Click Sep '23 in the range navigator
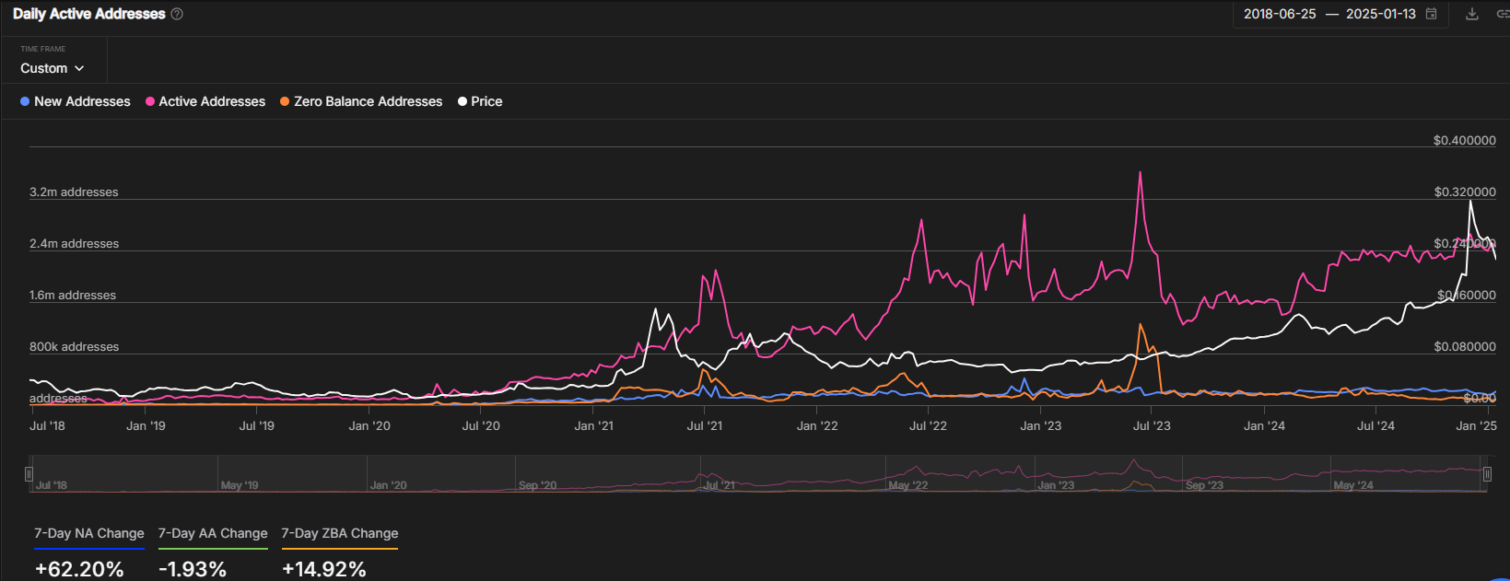Viewport: 1510px width, 581px height. coord(1205,485)
